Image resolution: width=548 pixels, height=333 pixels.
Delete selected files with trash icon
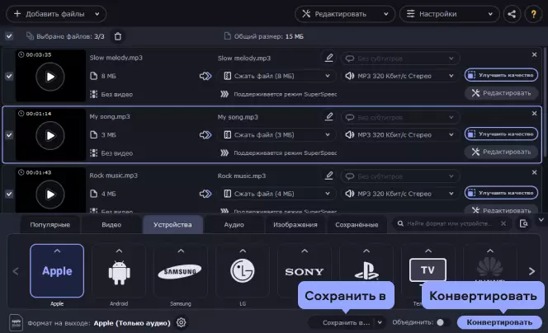coord(118,36)
